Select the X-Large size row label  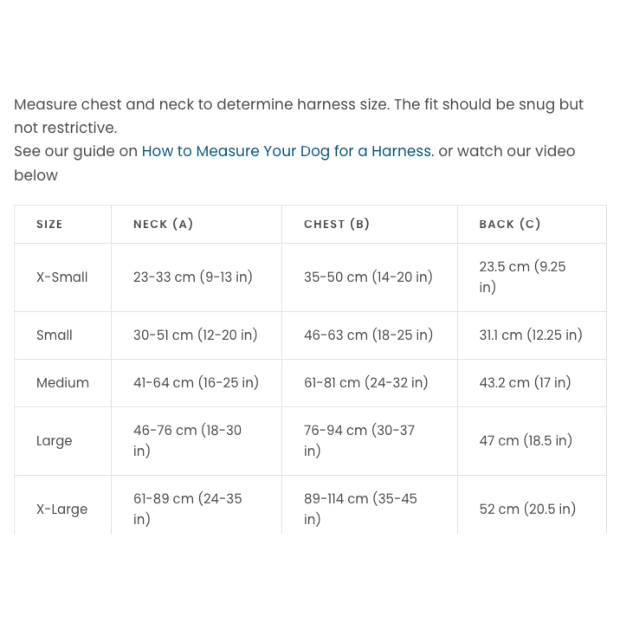tap(62, 509)
